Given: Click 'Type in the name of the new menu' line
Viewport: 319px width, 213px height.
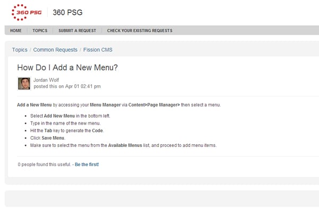Looking at the screenshot, I should (x=65, y=124).
